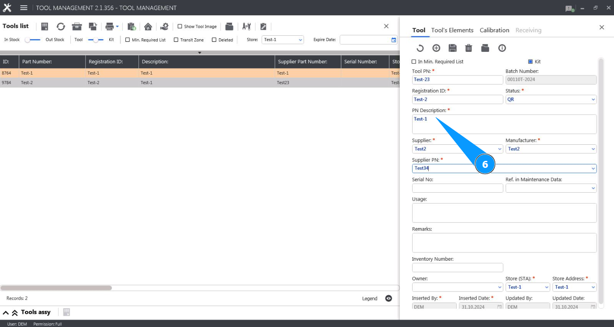
Task: Switch to the Tool's Elements tab
Action: tap(452, 30)
